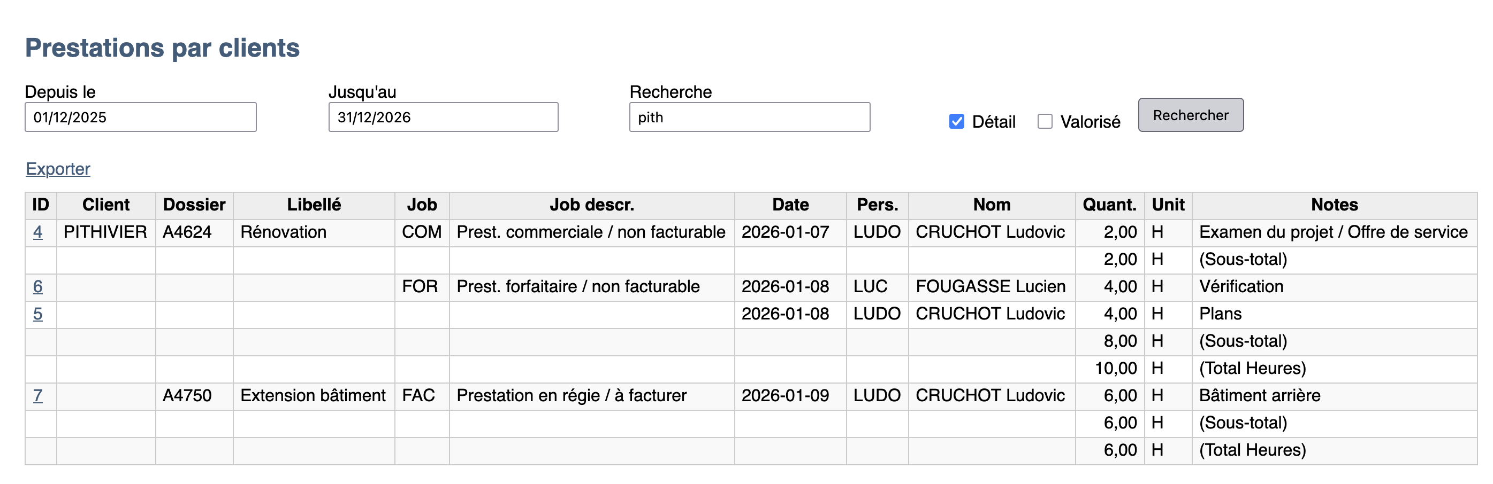This screenshot has width=1493, height=484.
Task: Click the Rechercher button
Action: (1191, 115)
